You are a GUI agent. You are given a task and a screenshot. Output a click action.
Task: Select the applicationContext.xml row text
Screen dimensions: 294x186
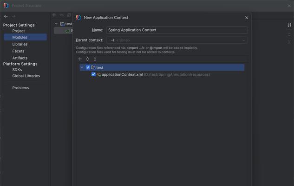tap(122, 74)
